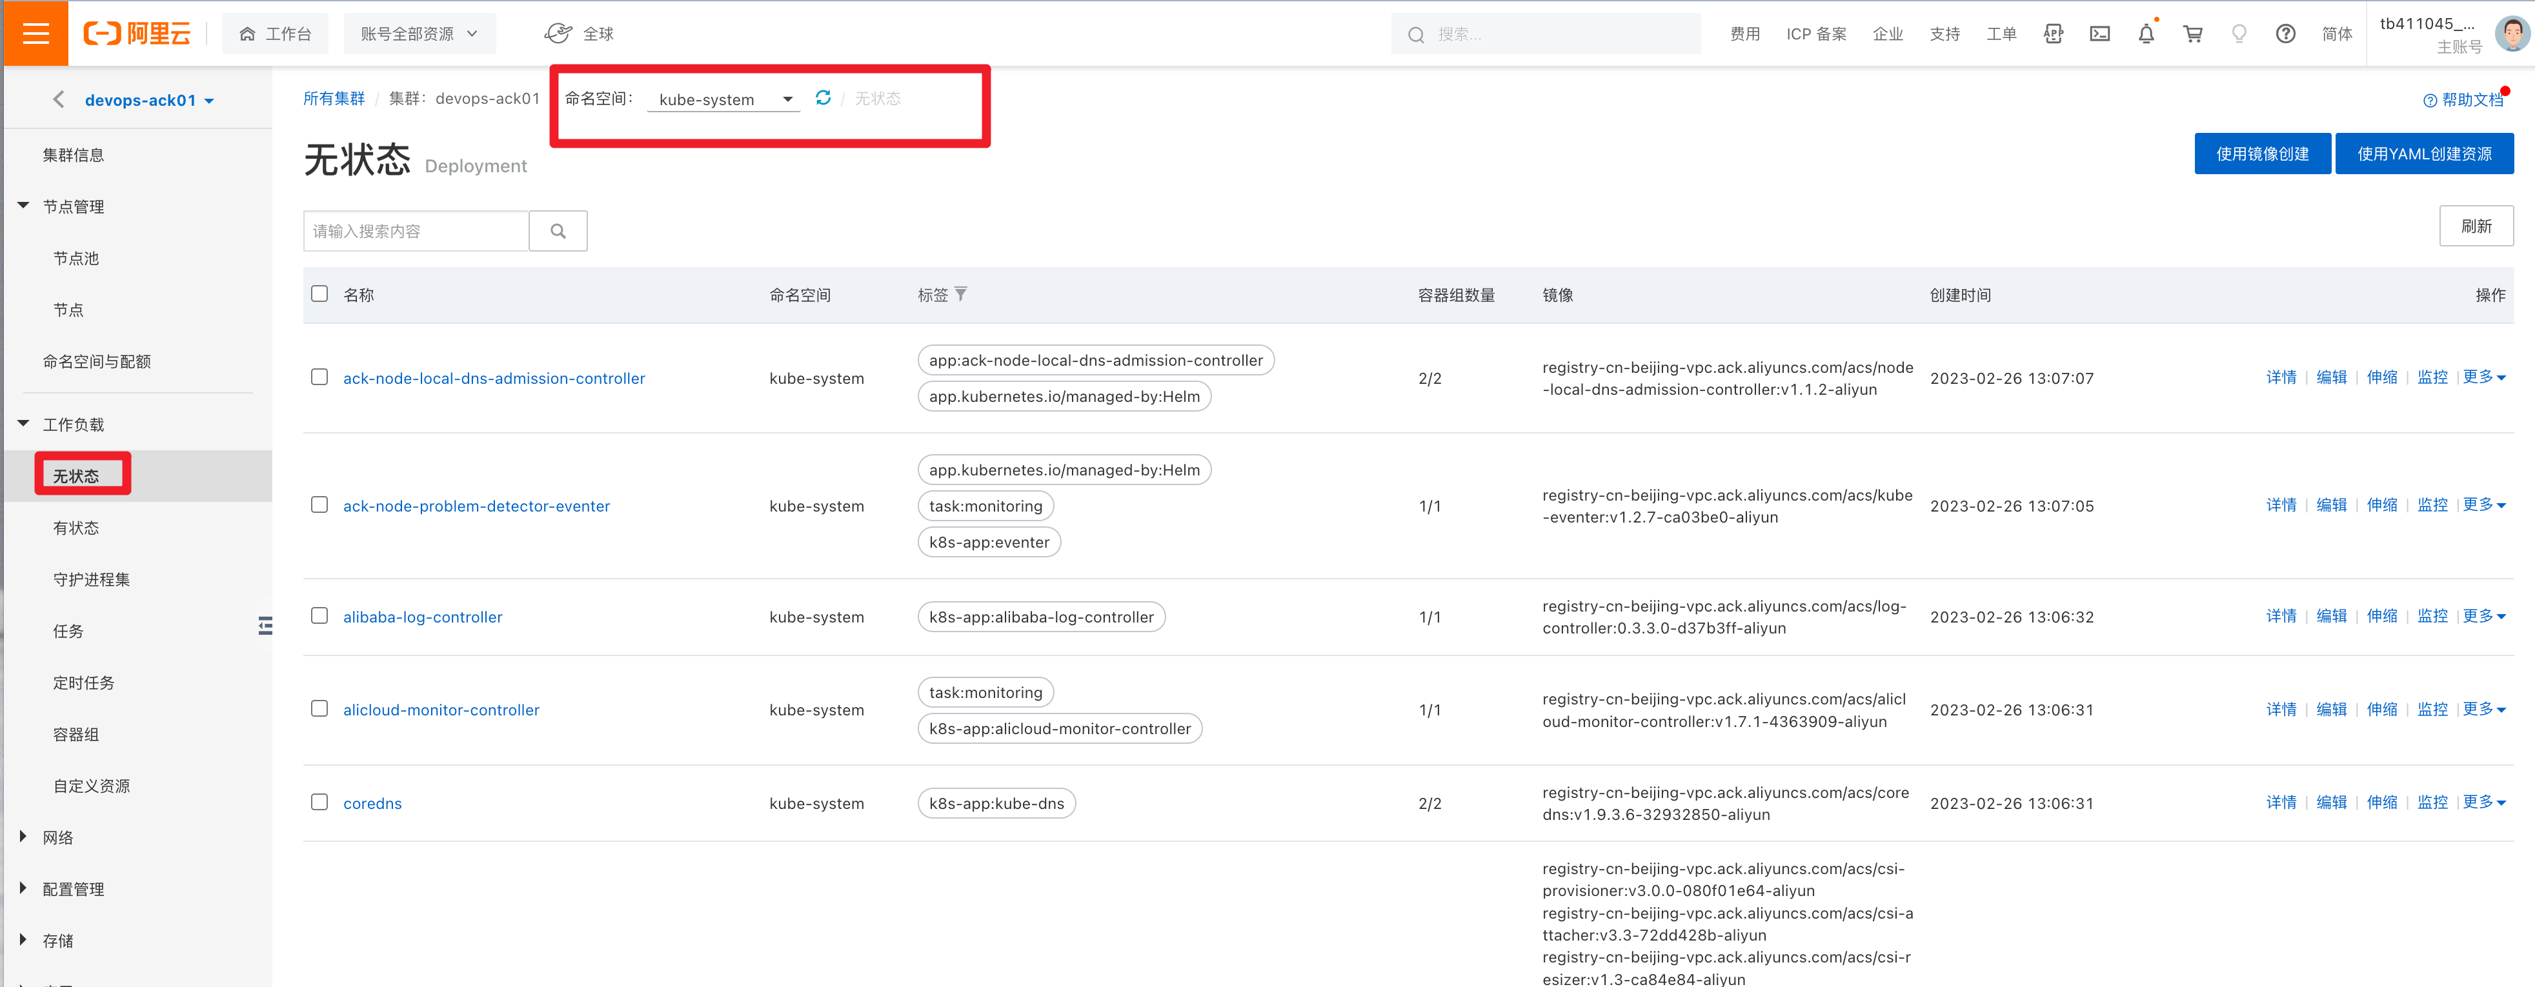Open the alicloud-monitor-controller deployment link

pos(441,710)
